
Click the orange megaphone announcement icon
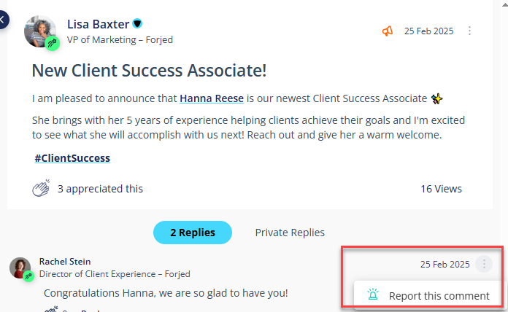click(387, 31)
